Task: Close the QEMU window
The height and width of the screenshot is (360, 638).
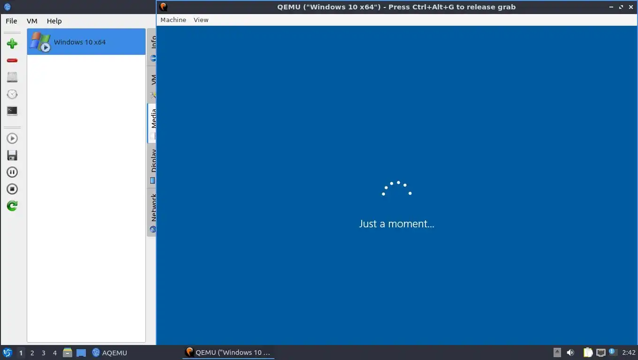Action: coord(631,7)
